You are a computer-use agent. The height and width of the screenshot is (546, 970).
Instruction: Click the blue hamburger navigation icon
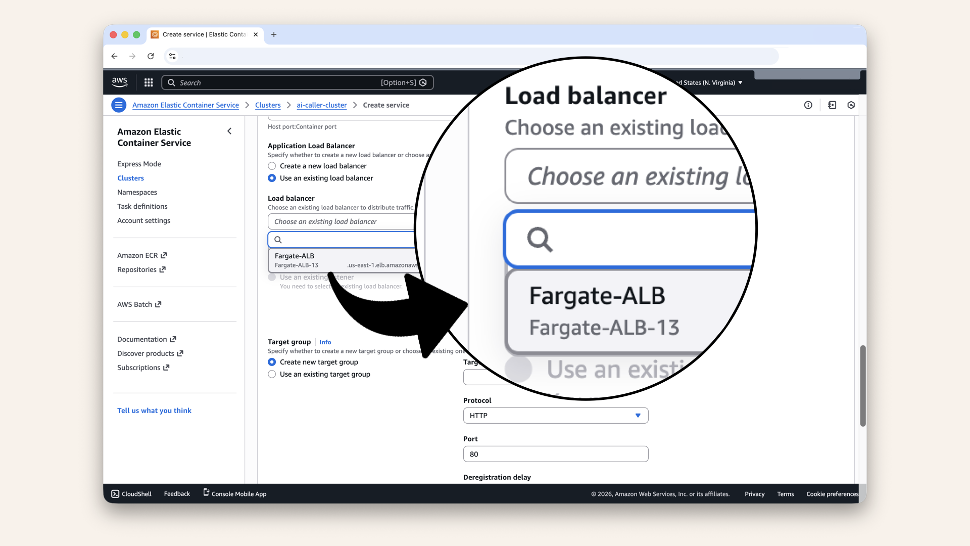(119, 105)
